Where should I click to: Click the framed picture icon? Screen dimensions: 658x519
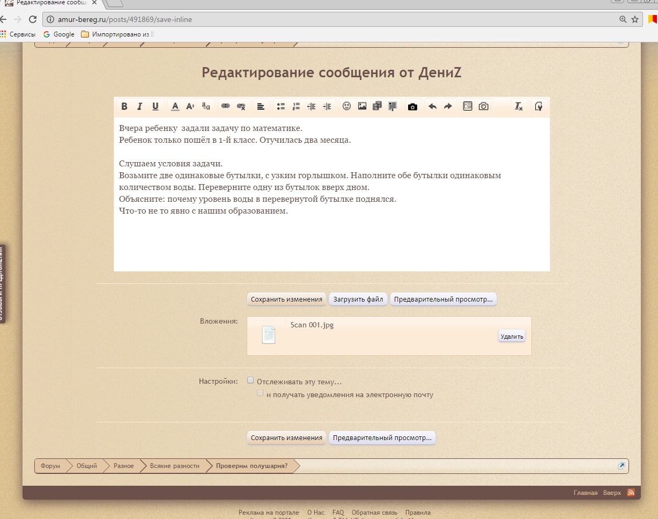[x=468, y=106]
